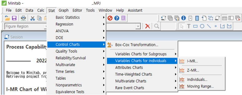Choose Individuals... chart option
Viewport: 242px width, 95px height.
click(x=202, y=80)
